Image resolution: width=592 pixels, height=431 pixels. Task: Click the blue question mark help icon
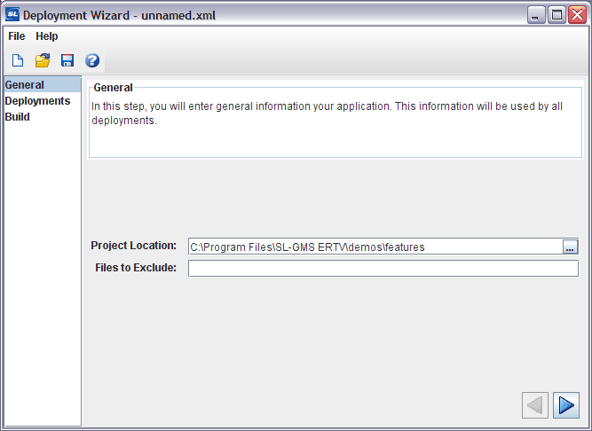coord(92,60)
